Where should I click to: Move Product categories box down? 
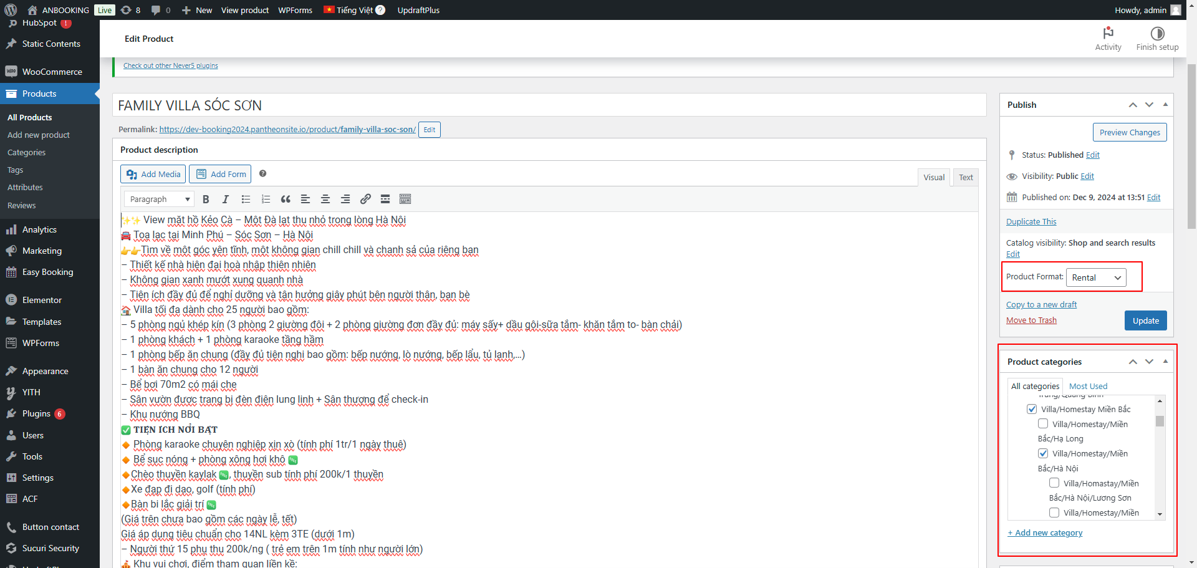[1149, 362]
